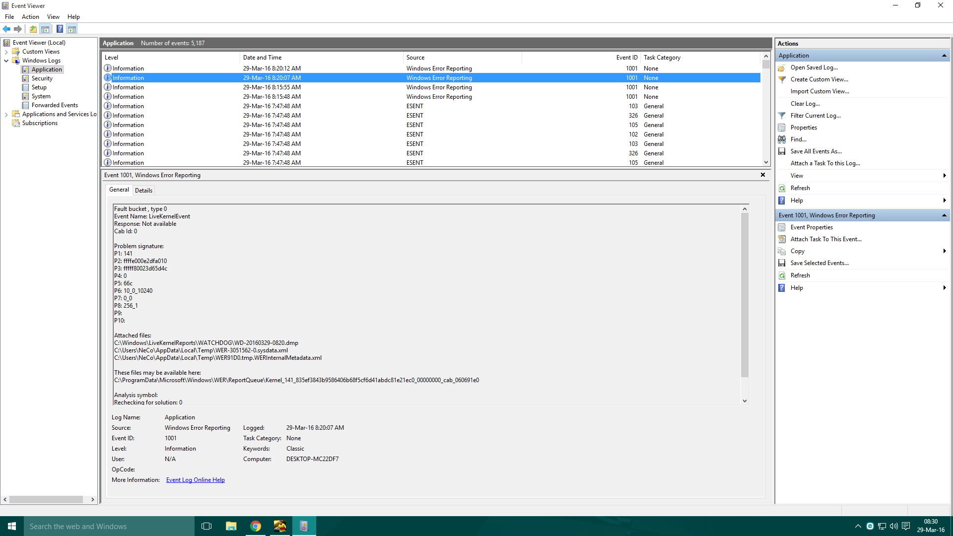The image size is (953, 536).
Task: Switch to the Details tab
Action: (x=143, y=190)
